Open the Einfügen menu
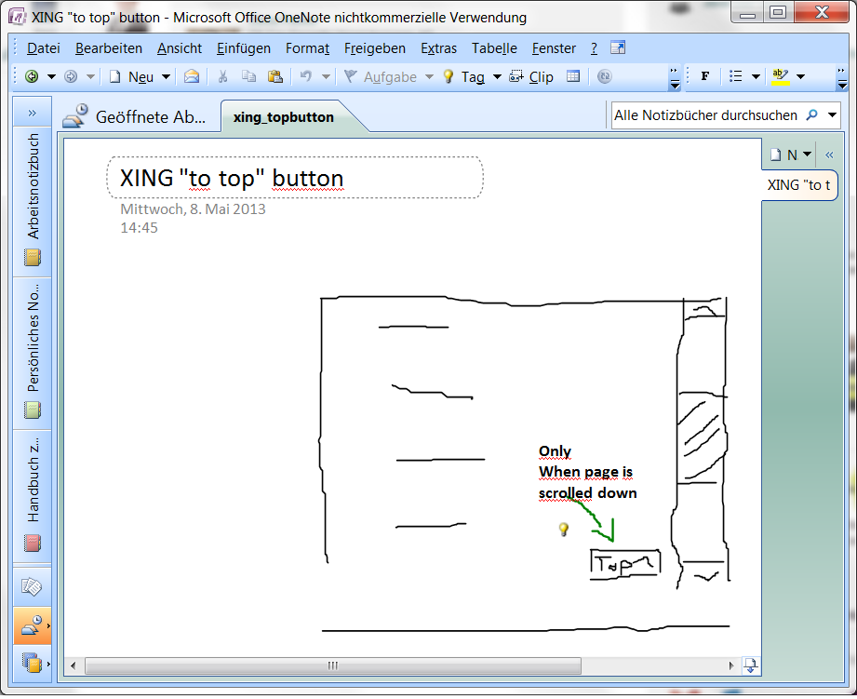 [244, 48]
